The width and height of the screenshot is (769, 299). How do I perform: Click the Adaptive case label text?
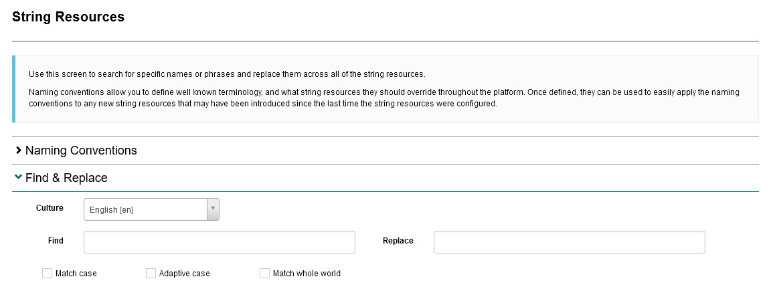tap(184, 274)
